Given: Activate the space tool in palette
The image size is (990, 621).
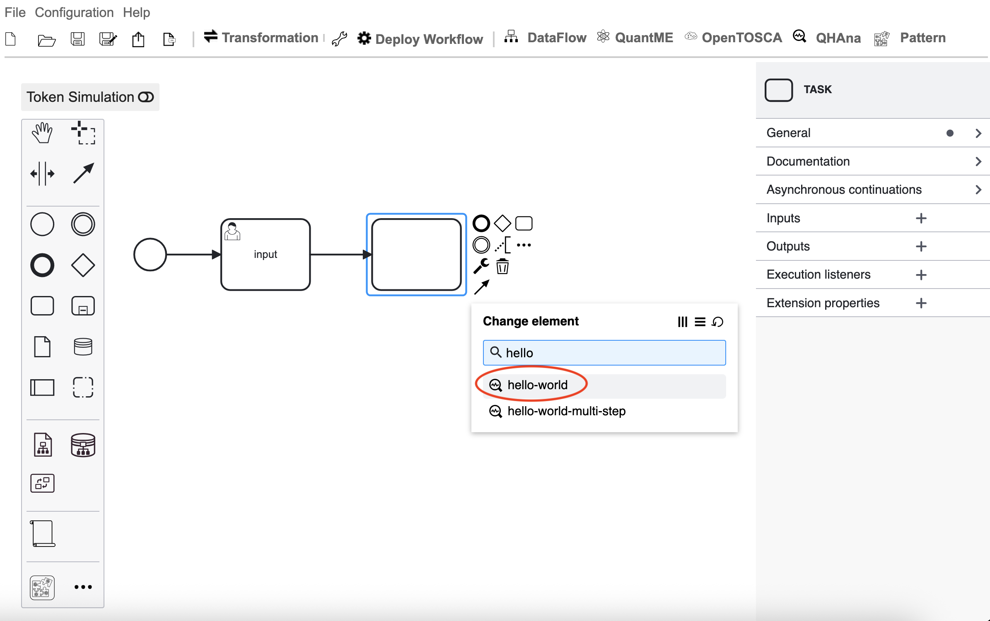Looking at the screenshot, I should point(42,173).
